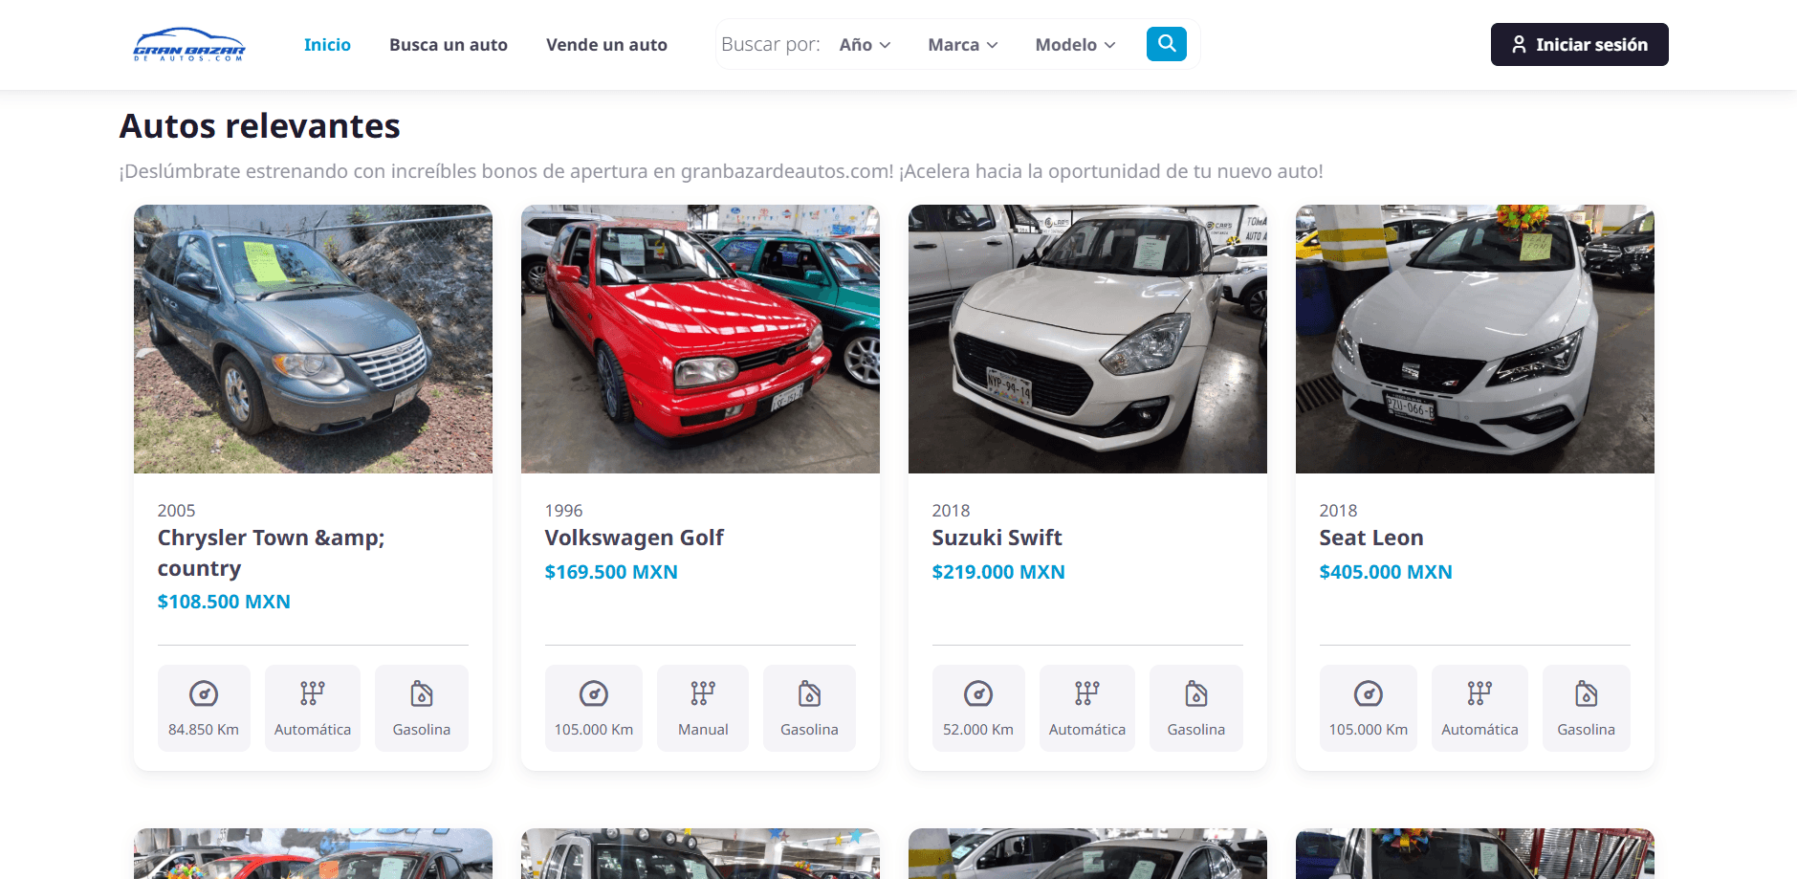
Task: Click the $405.000 MXN price
Action: (1386, 572)
